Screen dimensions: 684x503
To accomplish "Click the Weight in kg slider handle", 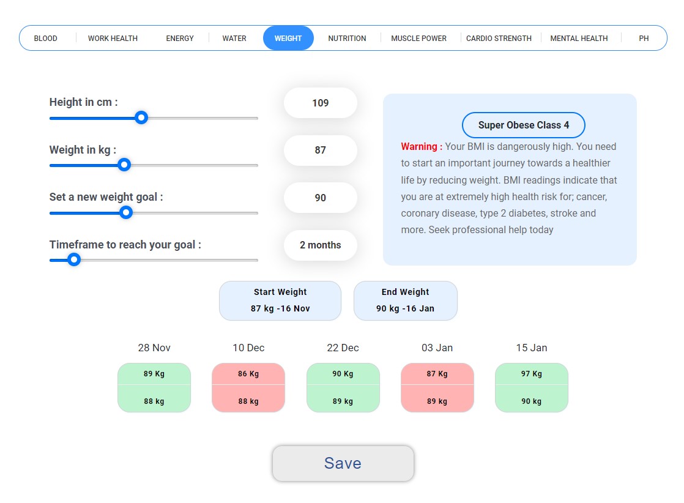I will [x=124, y=165].
